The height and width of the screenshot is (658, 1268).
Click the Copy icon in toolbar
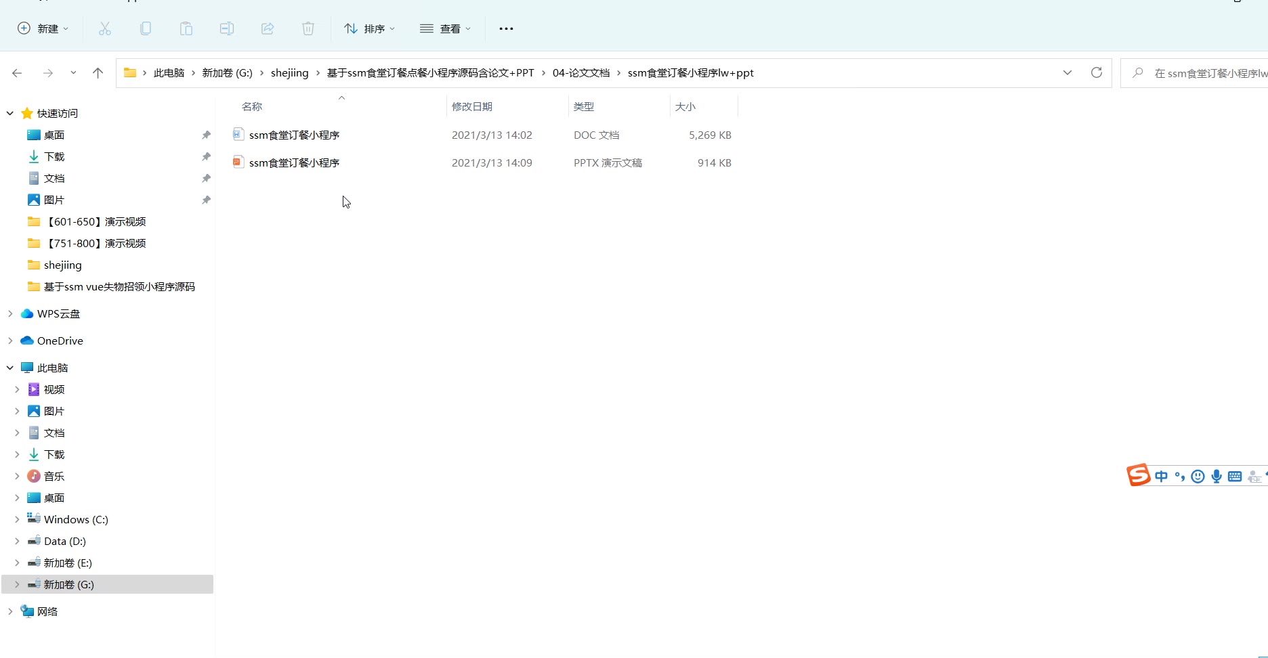tap(145, 28)
